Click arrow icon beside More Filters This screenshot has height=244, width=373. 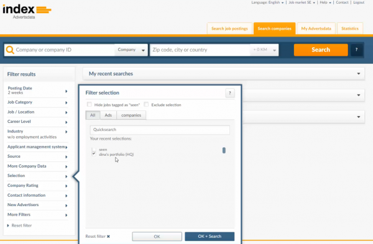pos(67,215)
